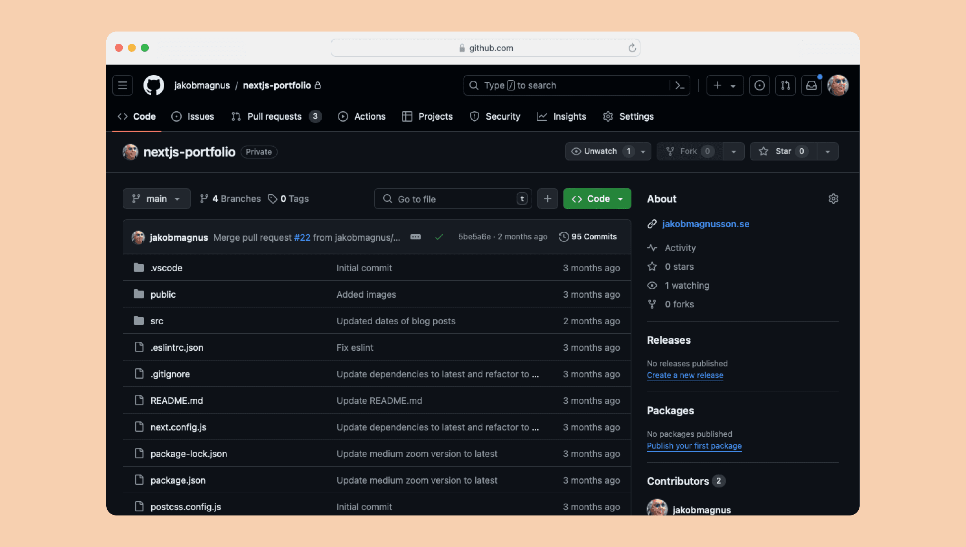View the green check status of latest commit
966x547 pixels.
(x=439, y=237)
